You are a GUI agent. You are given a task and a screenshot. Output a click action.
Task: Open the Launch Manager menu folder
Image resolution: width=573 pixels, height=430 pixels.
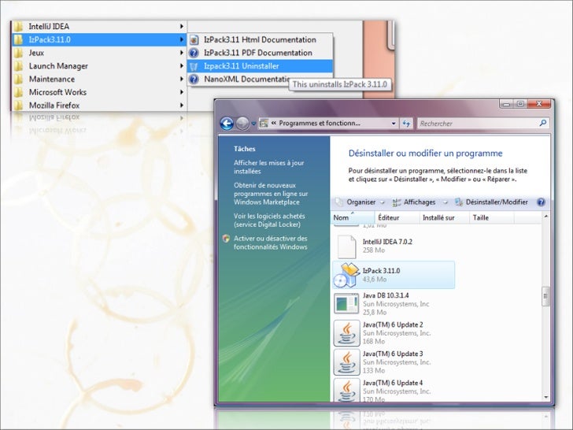pyautogui.click(x=99, y=66)
